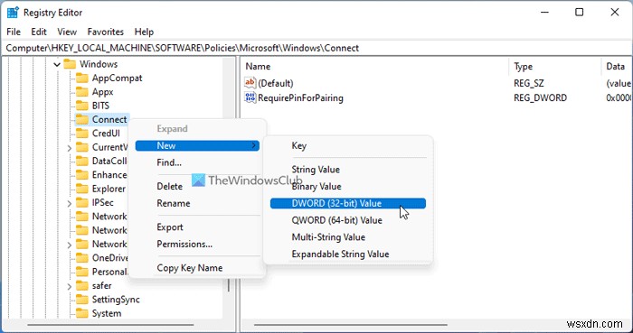Click the safer folder icon

coord(82,285)
